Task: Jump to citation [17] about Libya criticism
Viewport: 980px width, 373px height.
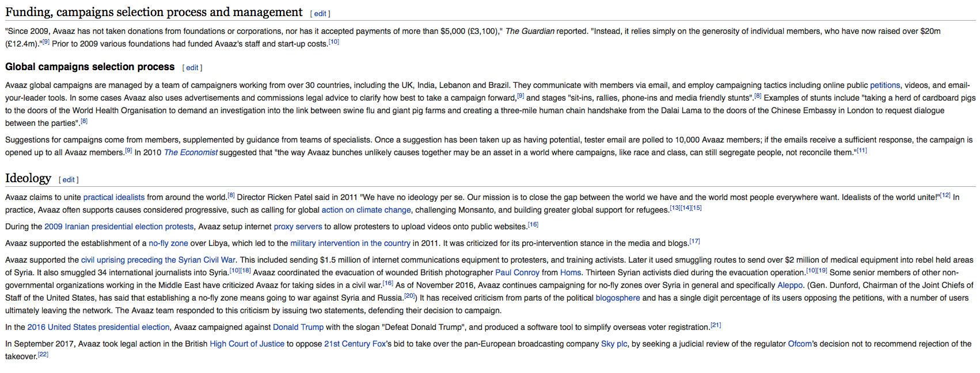Action: (x=695, y=241)
